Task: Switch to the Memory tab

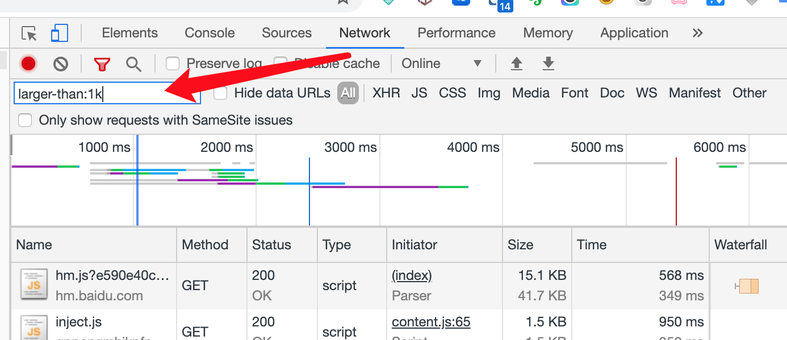Action: pyautogui.click(x=547, y=33)
